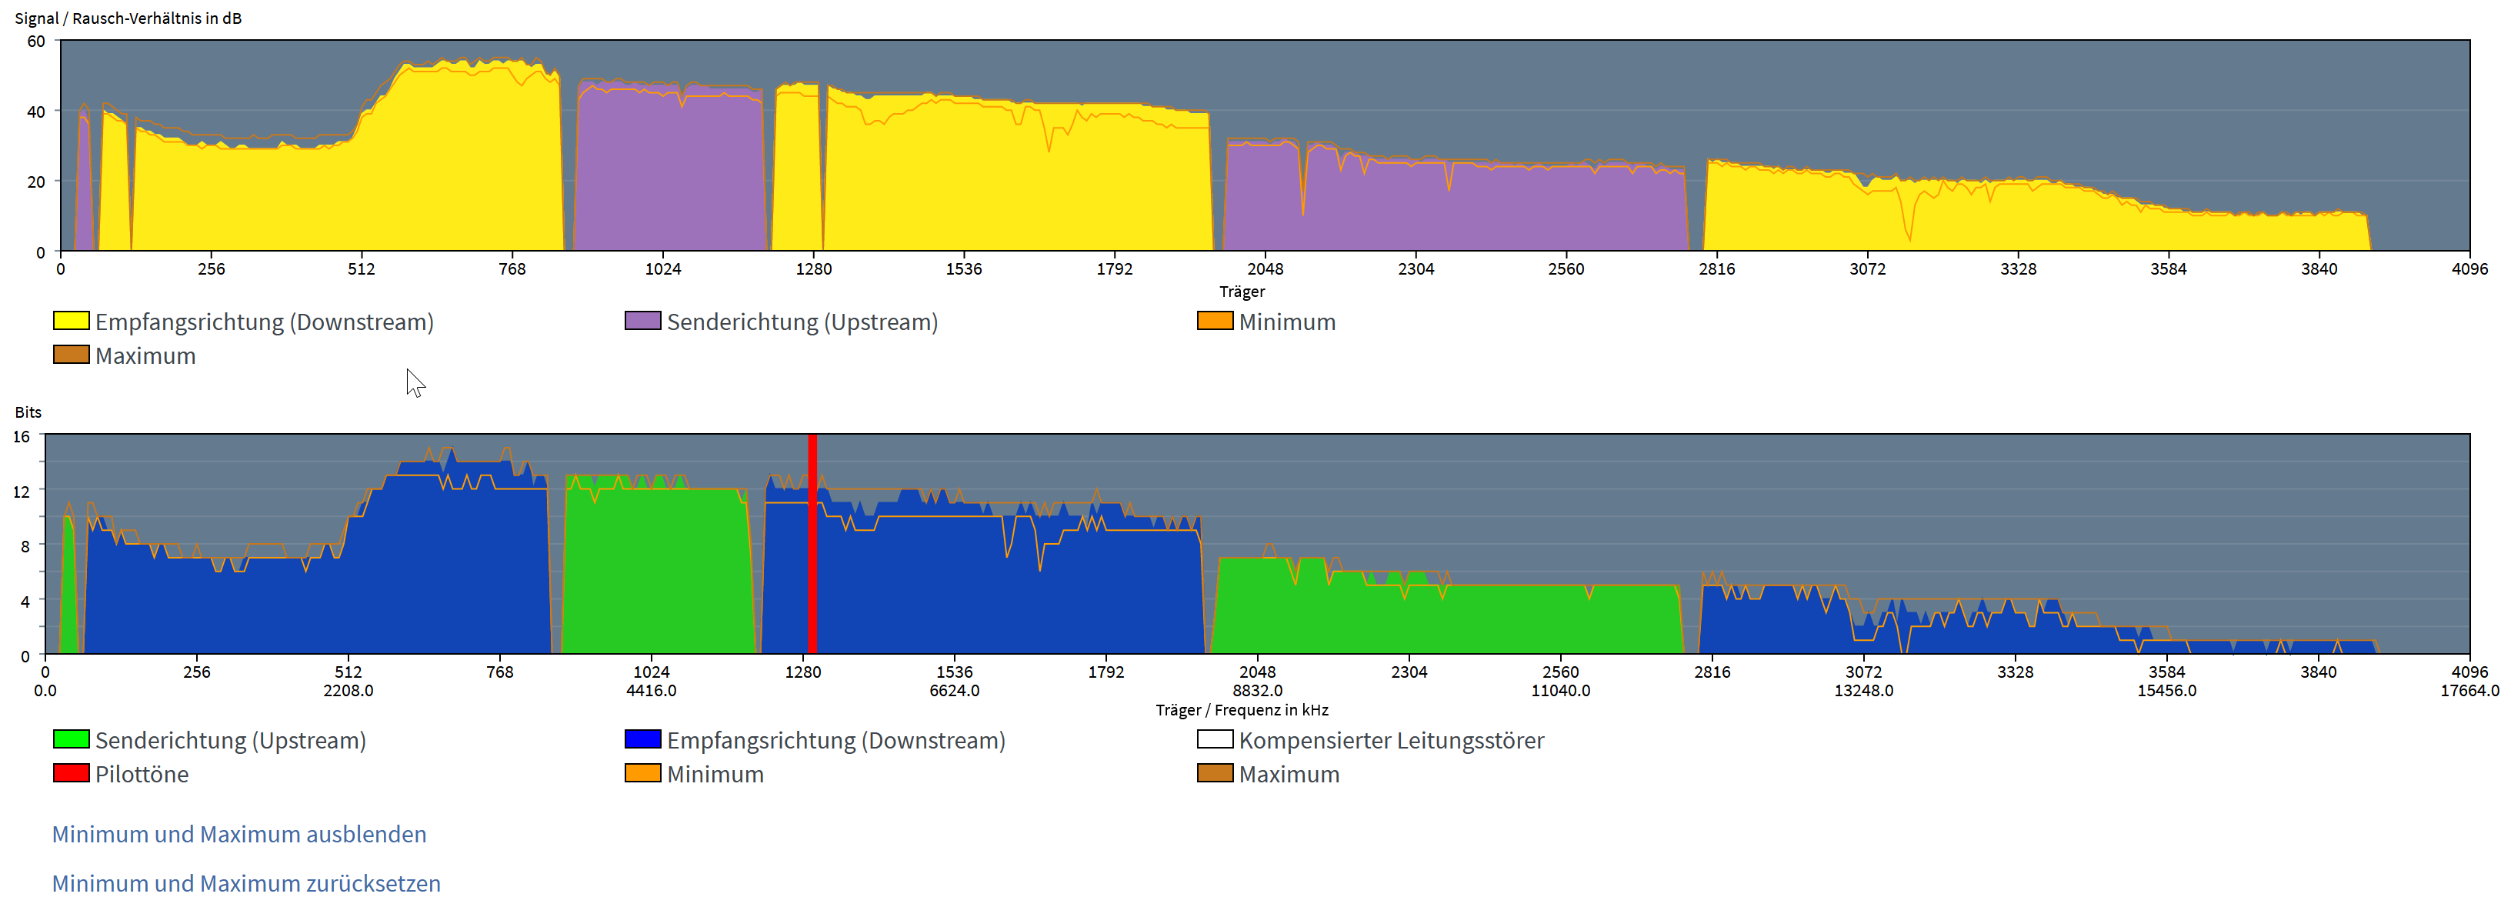Click 'Empfangsrichtung (Downstream)' label under SNR chart
This screenshot has height=907, width=2511.
(x=264, y=322)
